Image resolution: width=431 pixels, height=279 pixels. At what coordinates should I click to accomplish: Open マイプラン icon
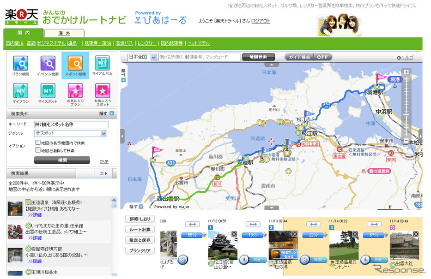[21, 93]
